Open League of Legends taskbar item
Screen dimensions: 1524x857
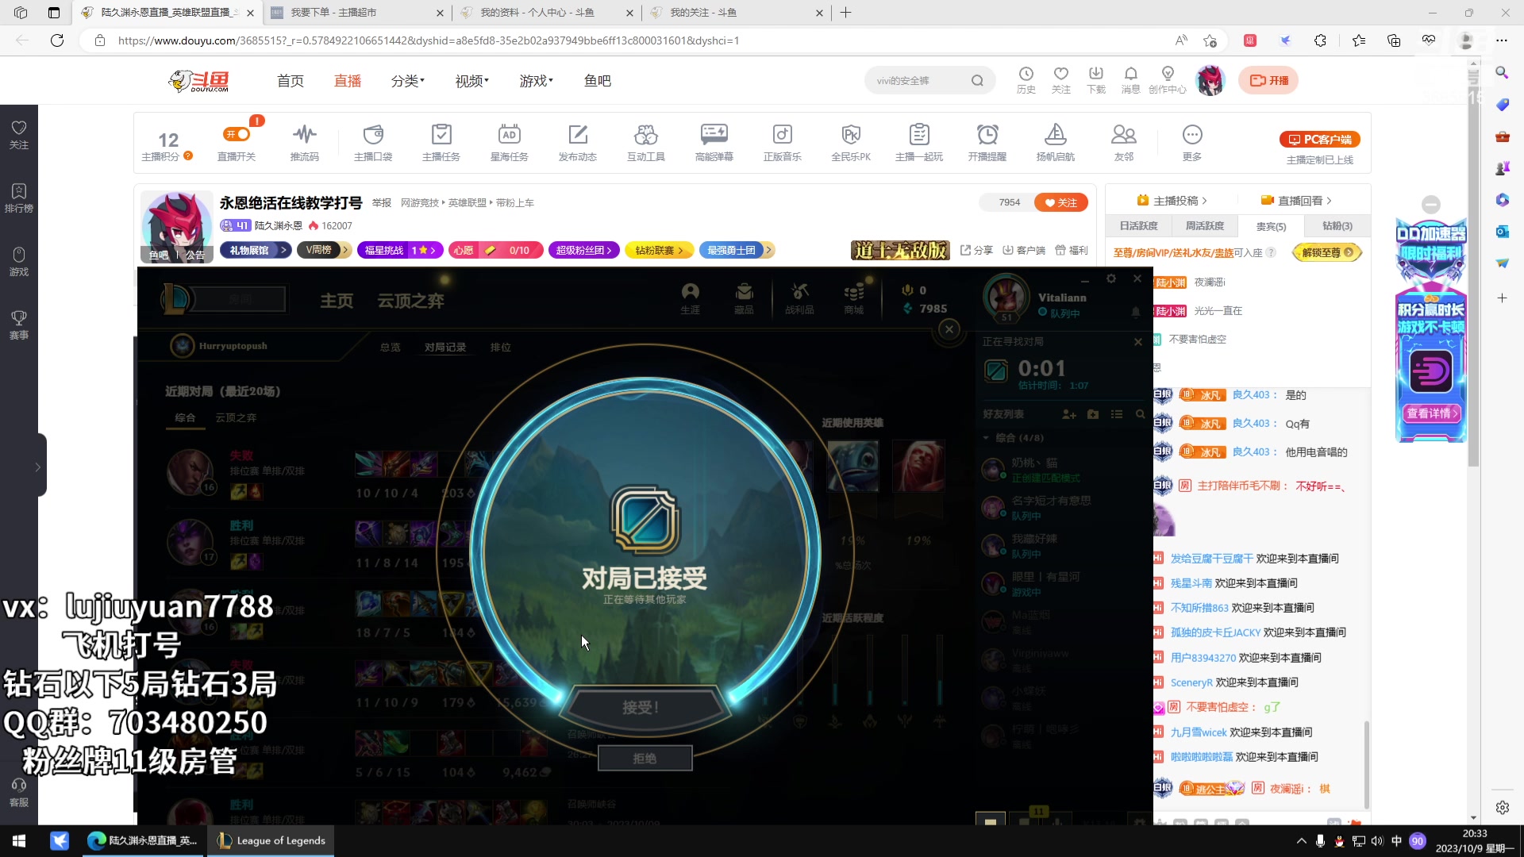point(271,840)
